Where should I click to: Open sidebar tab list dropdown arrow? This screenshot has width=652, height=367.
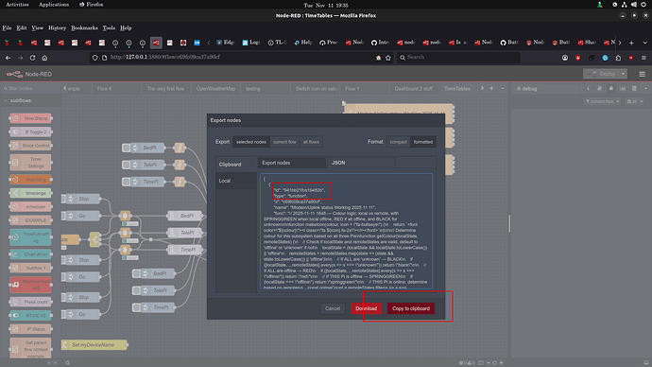645,88
